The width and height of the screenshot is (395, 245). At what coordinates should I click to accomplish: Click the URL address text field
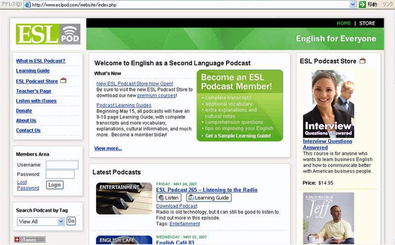(x=190, y=4)
